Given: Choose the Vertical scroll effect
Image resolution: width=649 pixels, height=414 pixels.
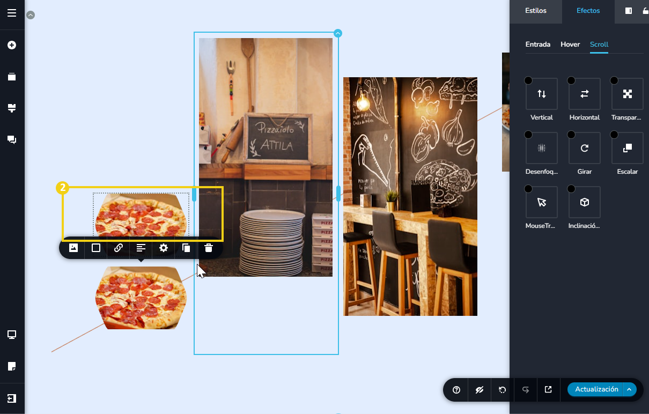Looking at the screenshot, I should pos(542,94).
